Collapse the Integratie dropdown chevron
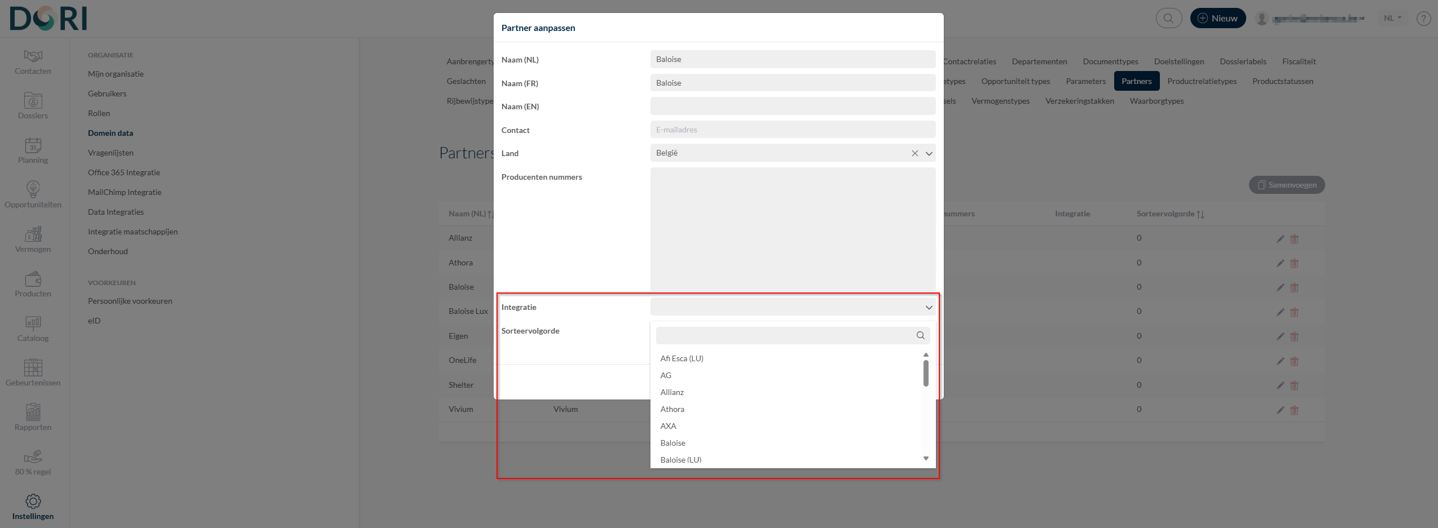1438x528 pixels. click(929, 307)
